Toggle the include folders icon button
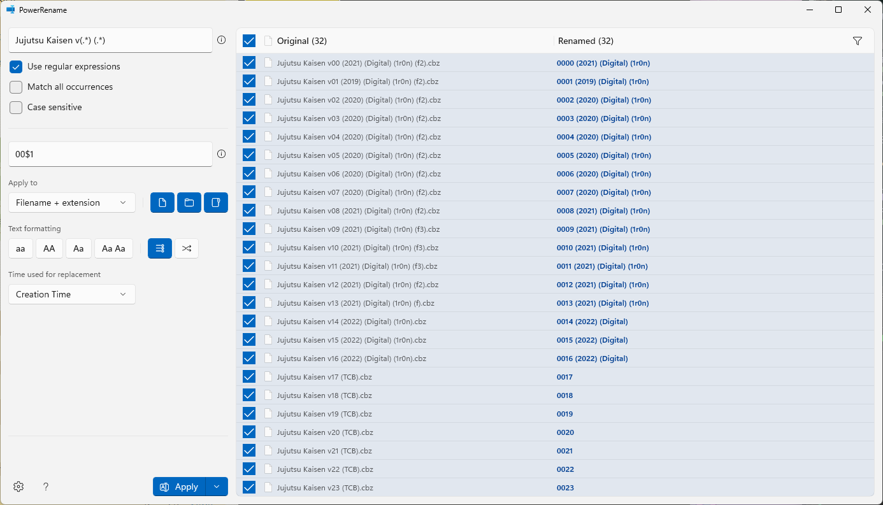The image size is (883, 505). pos(189,203)
